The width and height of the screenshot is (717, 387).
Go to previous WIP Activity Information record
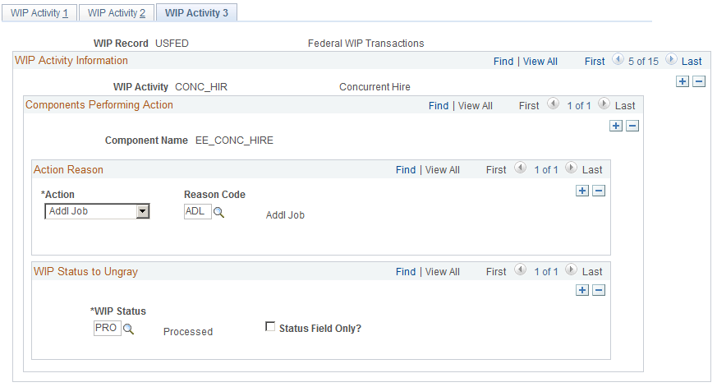618,59
